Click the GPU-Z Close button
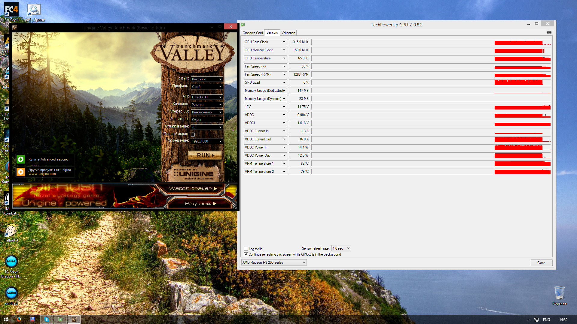Screen dimensions: 577x324 [x=541, y=263]
